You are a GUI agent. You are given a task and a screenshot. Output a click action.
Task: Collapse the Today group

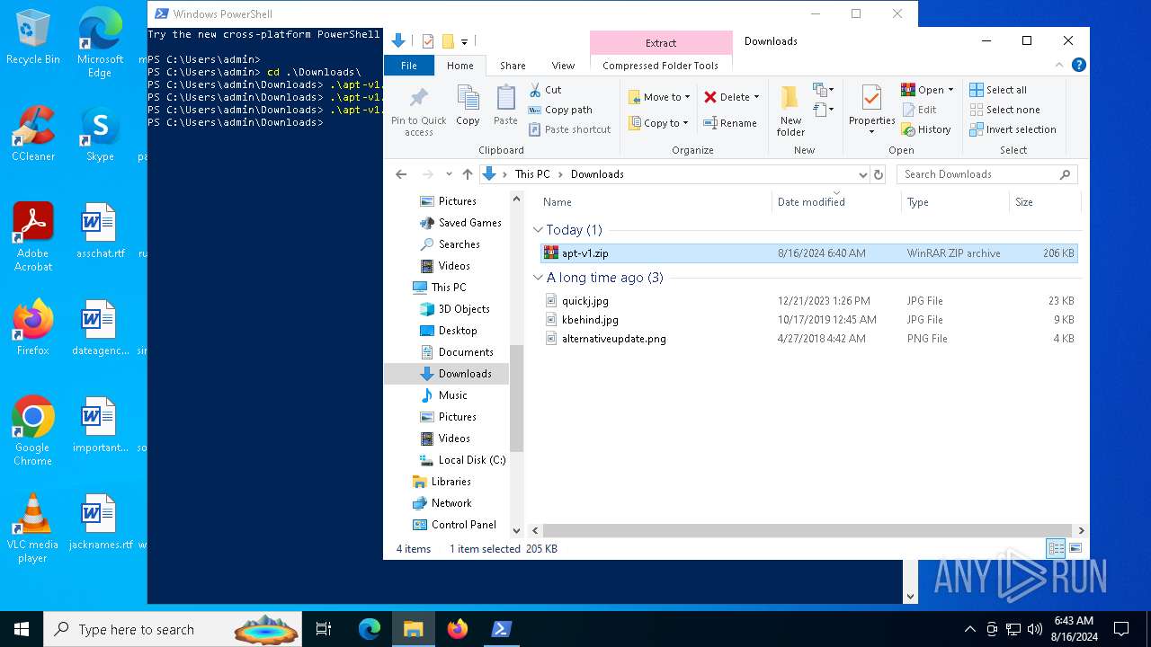point(538,230)
